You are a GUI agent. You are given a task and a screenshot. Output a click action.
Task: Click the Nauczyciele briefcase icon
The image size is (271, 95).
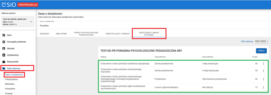pos(4,62)
